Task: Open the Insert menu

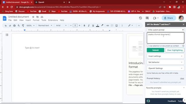Action: [28, 20]
